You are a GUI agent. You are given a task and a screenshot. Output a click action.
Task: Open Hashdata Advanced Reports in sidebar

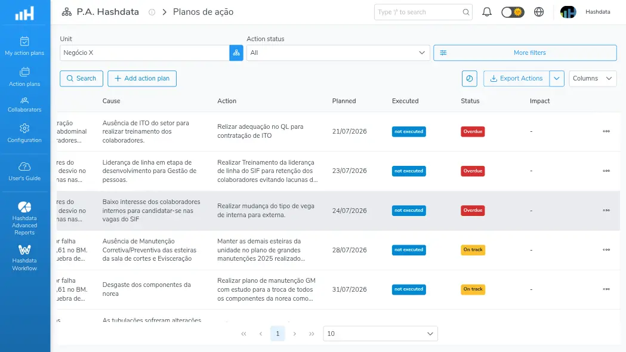tap(24, 218)
